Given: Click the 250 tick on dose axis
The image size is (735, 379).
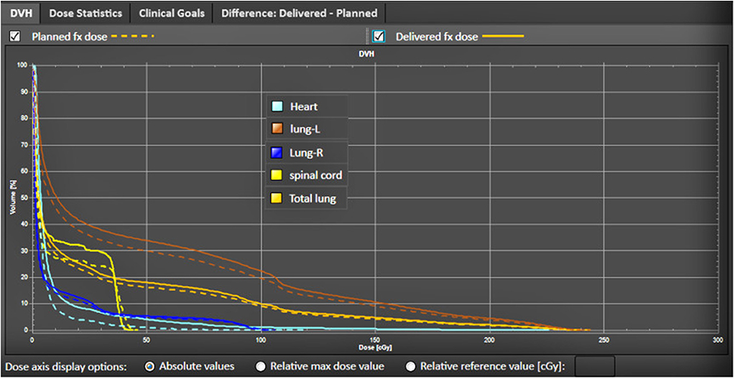Looking at the screenshot, I should [604, 339].
